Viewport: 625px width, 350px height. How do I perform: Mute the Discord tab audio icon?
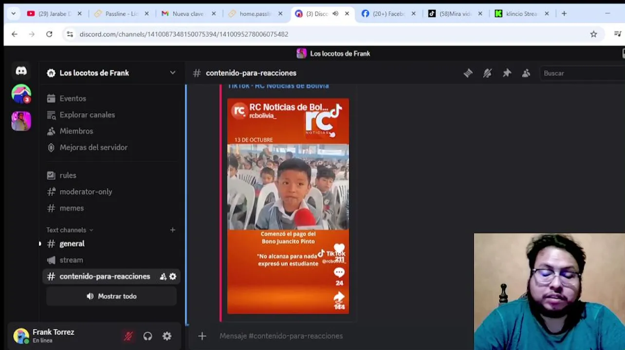tap(335, 14)
